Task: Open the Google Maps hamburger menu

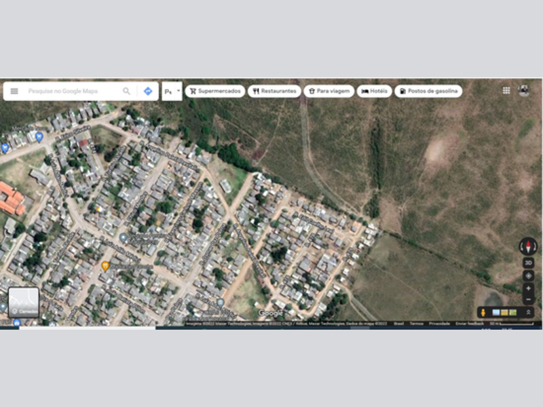Action: 14,91
